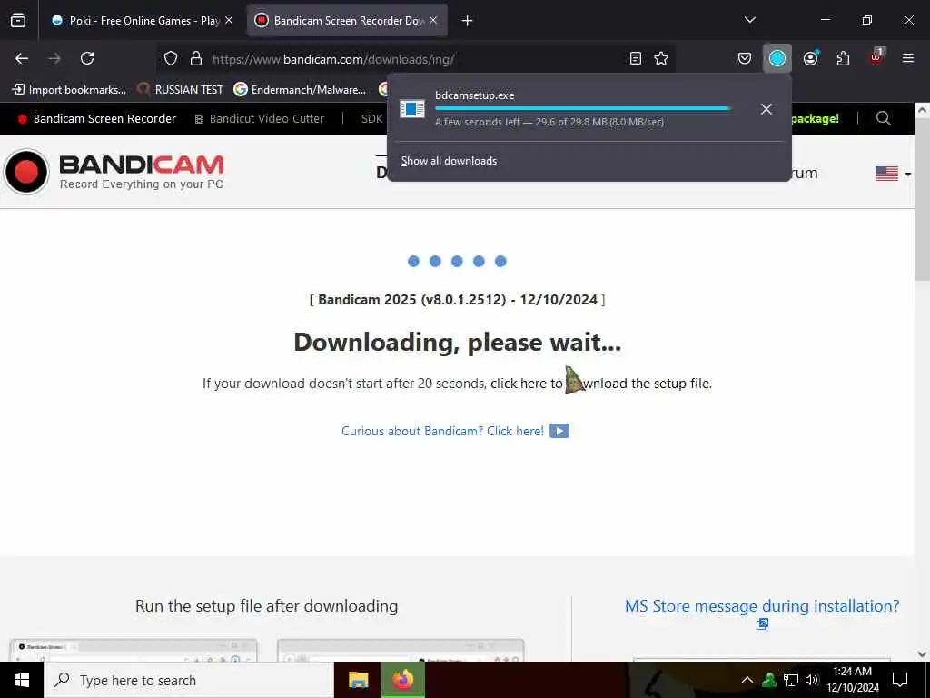930x698 pixels.
Task: Play video icon beside Curious about Bandicam
Action: coord(559,431)
